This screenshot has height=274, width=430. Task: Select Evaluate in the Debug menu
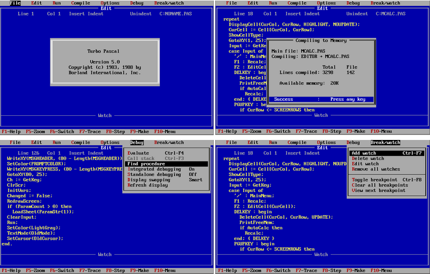click(139, 153)
